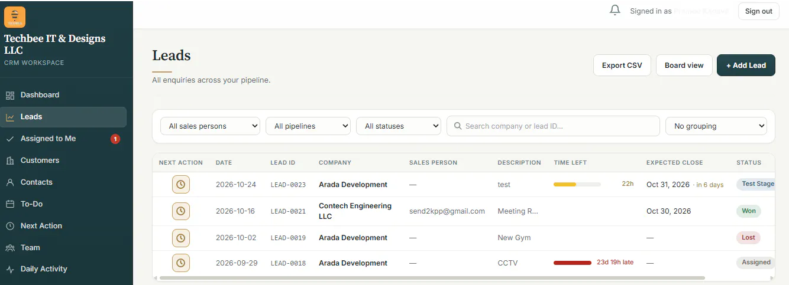Go to Dashboard in sidebar

[x=63, y=95]
